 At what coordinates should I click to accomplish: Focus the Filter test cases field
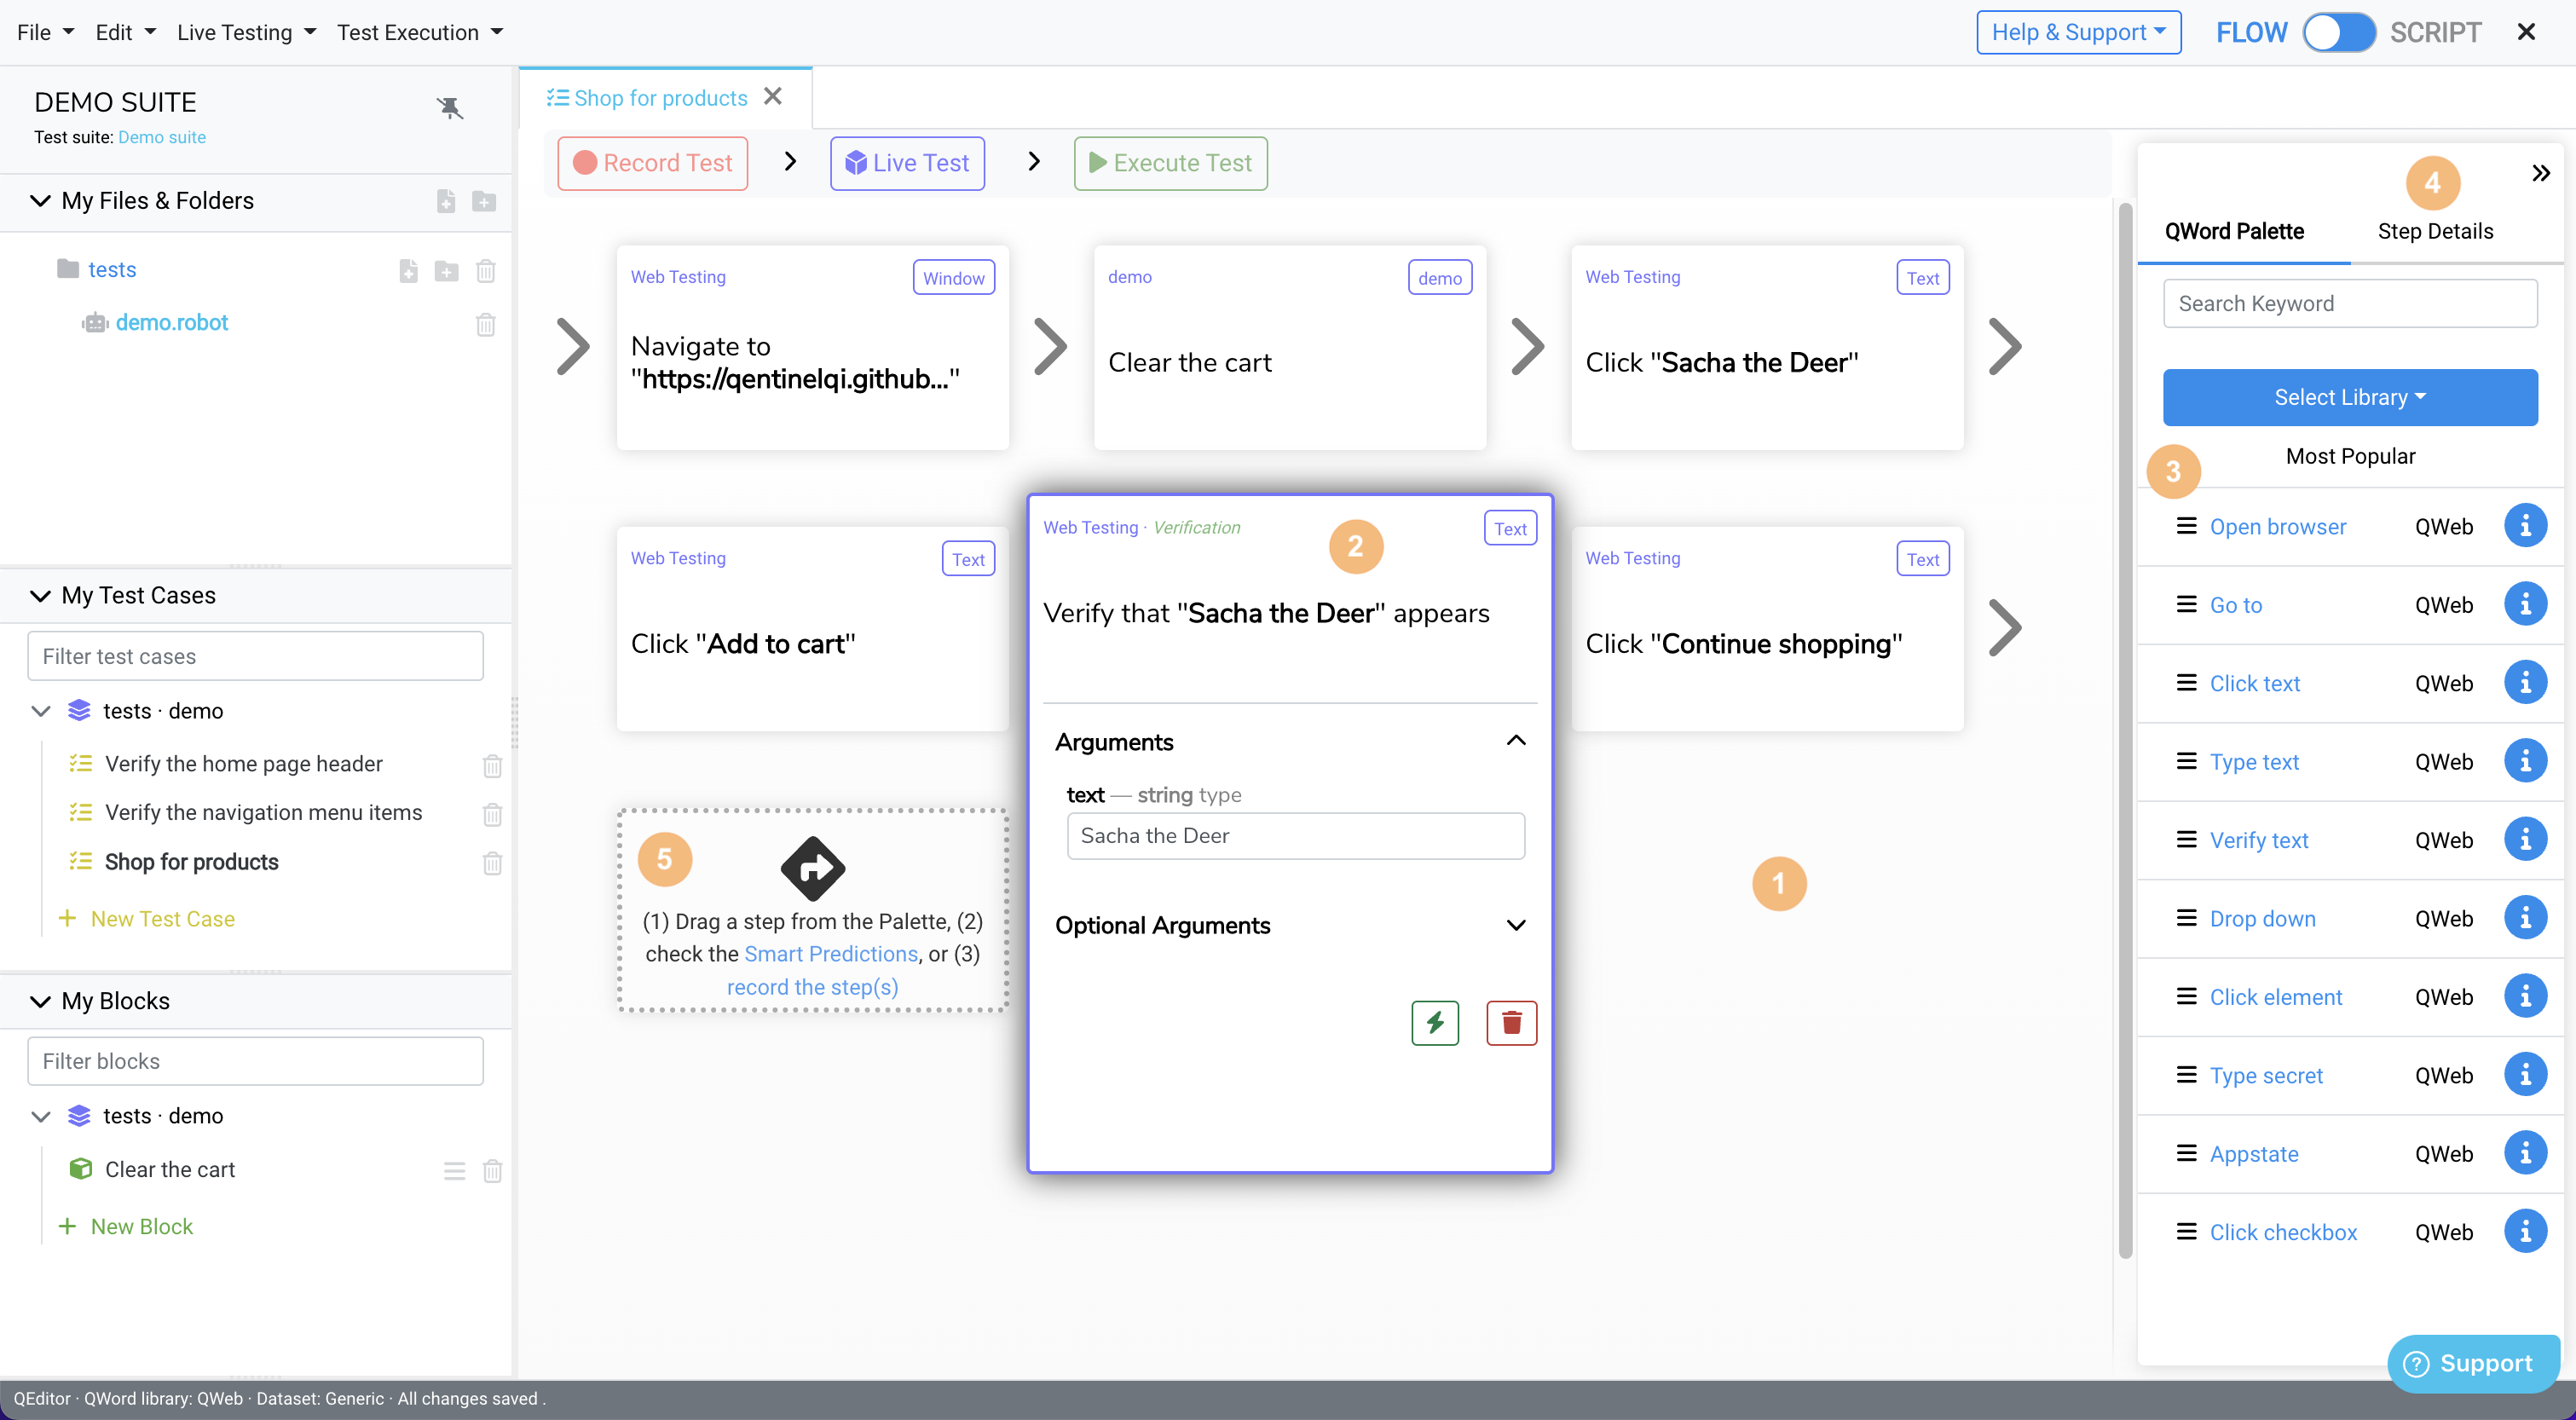point(255,656)
